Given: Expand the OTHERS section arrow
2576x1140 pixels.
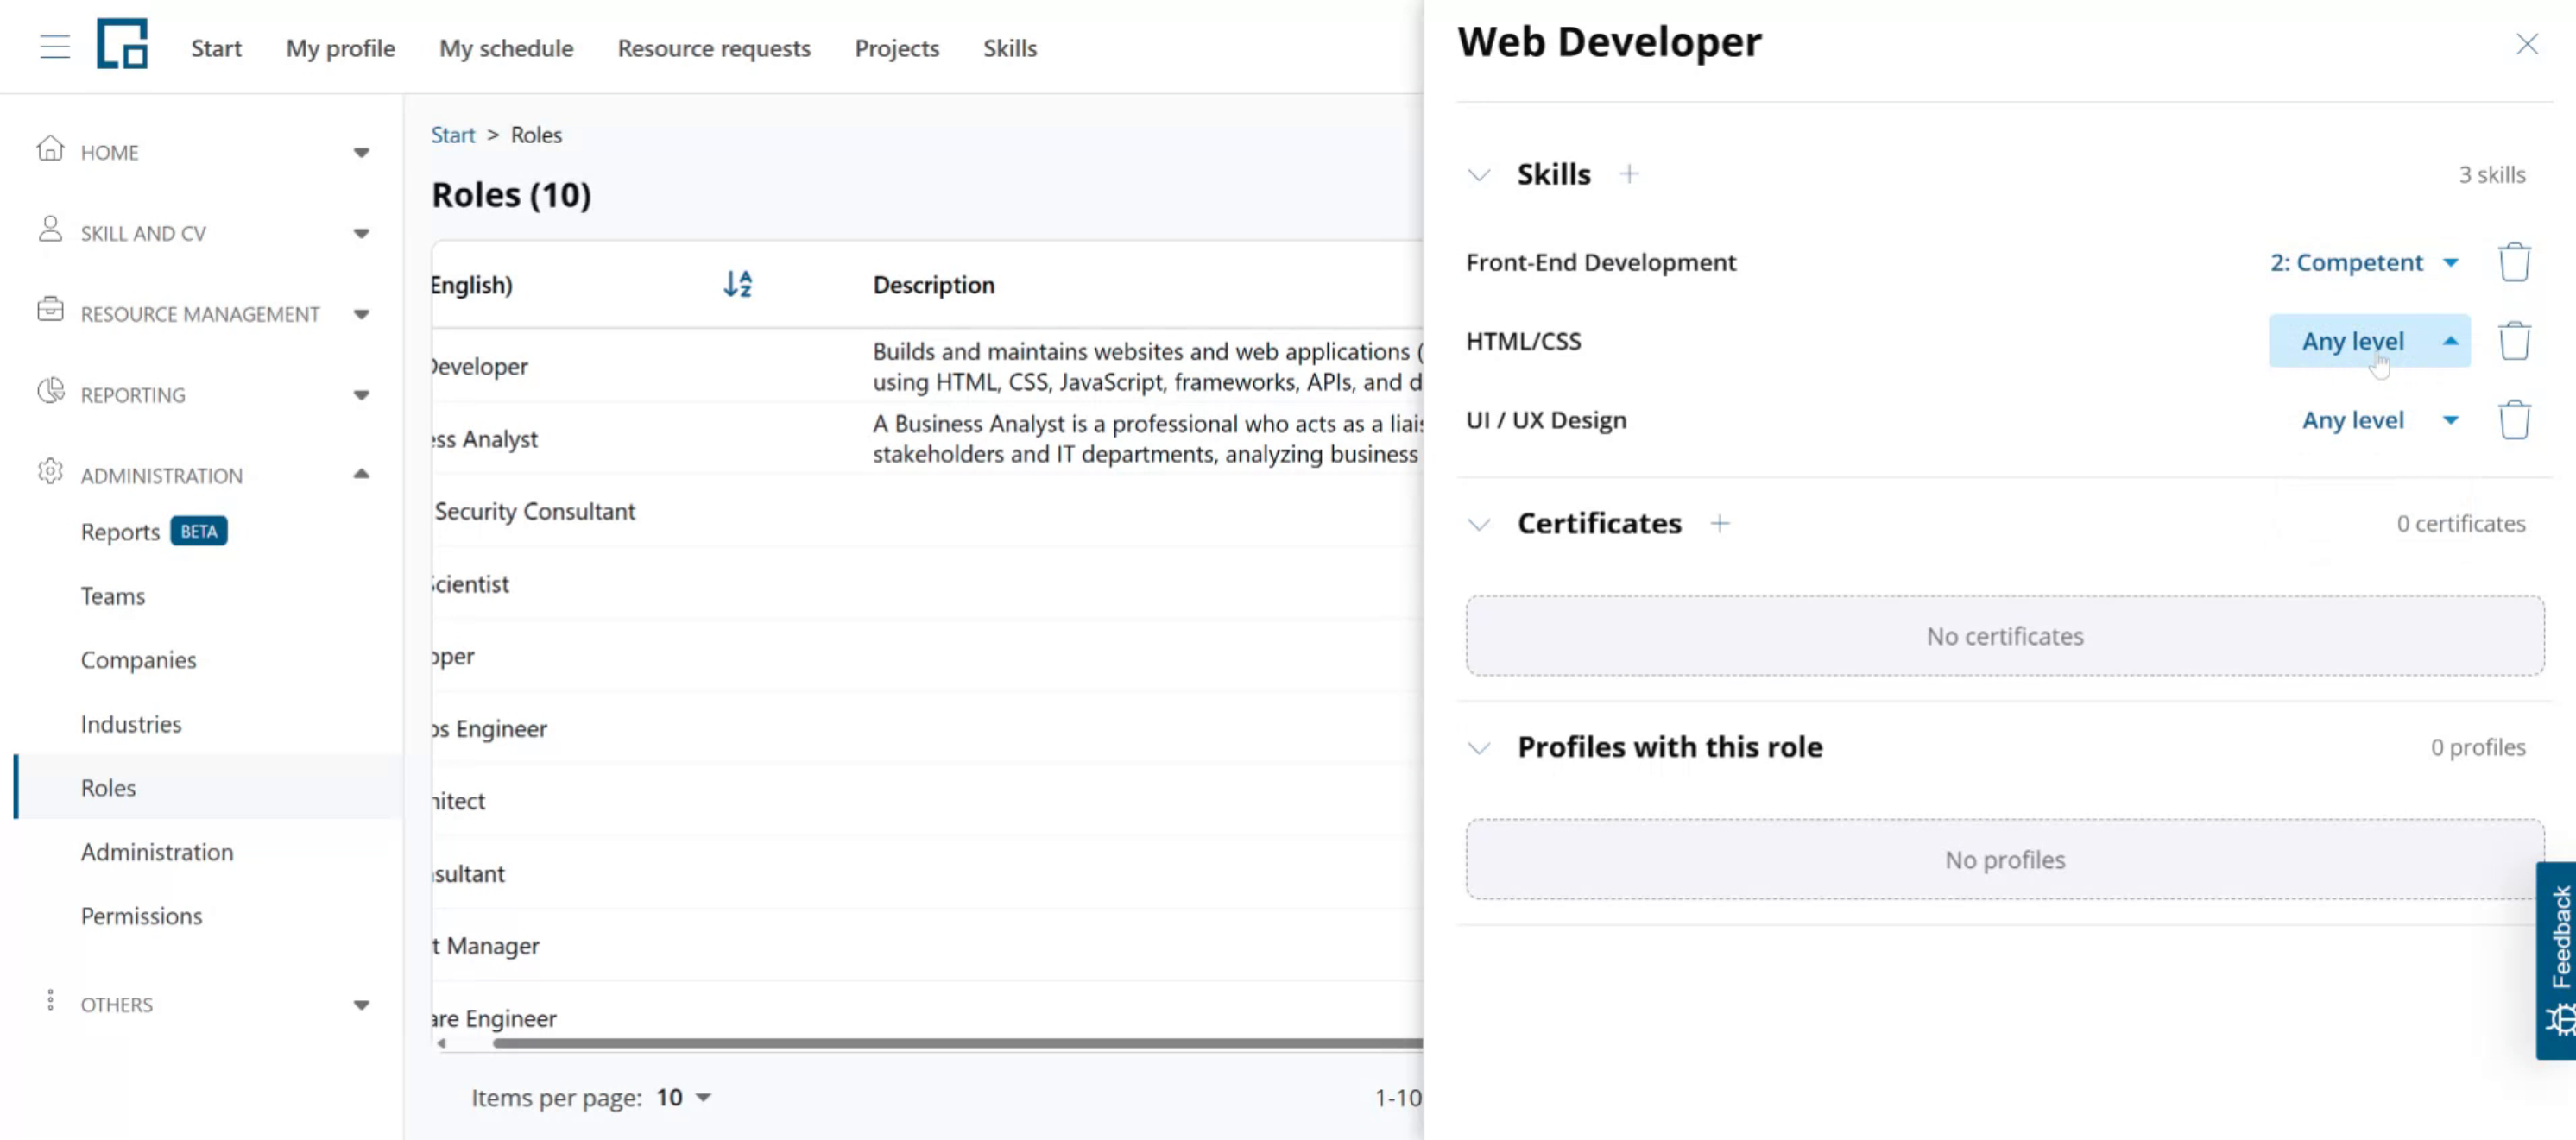Looking at the screenshot, I should [361, 1005].
